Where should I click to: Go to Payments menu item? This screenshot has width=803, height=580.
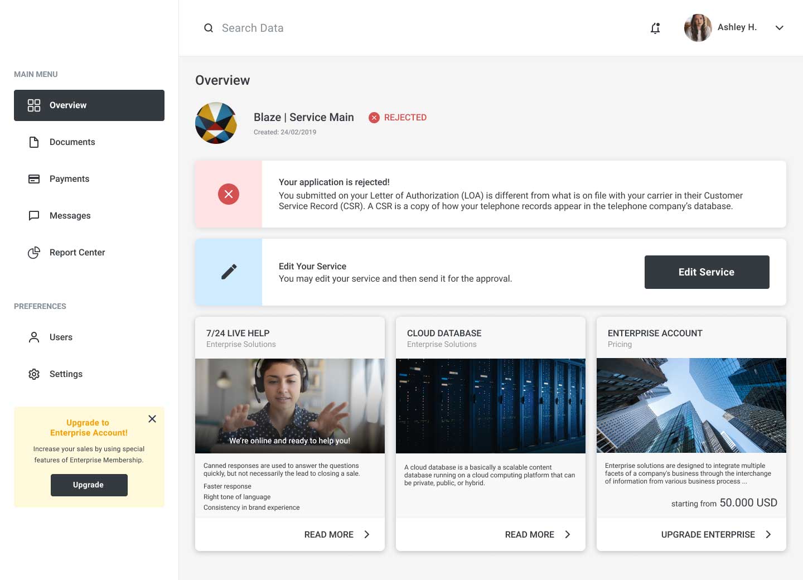(89, 179)
